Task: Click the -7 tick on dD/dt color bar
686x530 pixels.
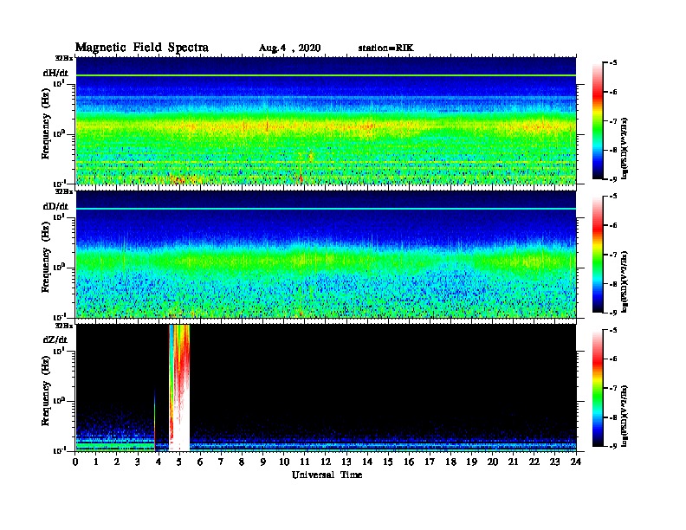Action: (x=613, y=255)
